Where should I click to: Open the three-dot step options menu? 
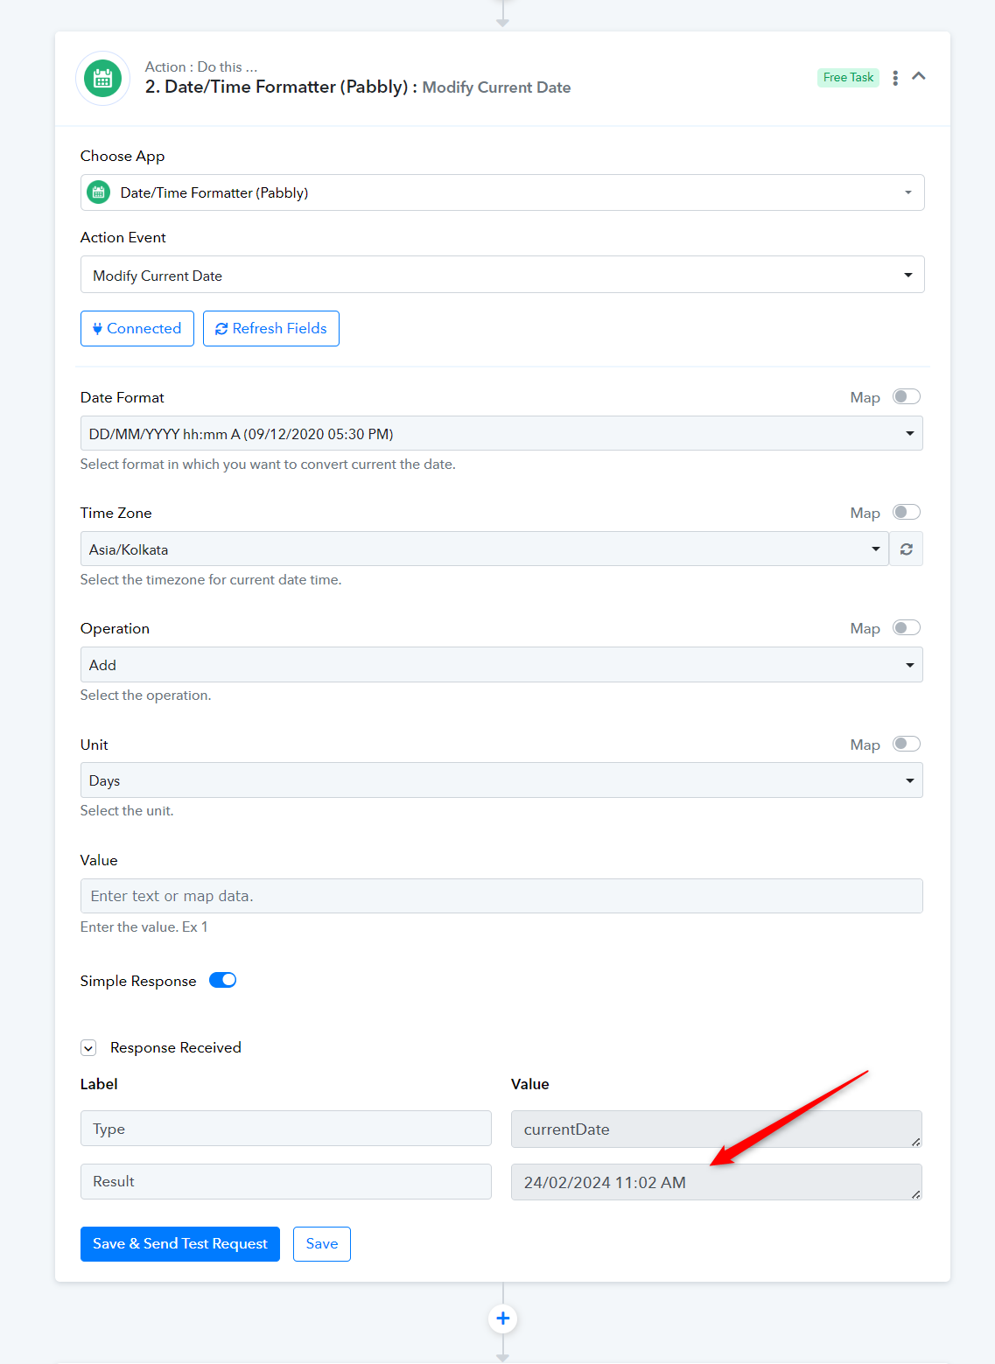[895, 78]
